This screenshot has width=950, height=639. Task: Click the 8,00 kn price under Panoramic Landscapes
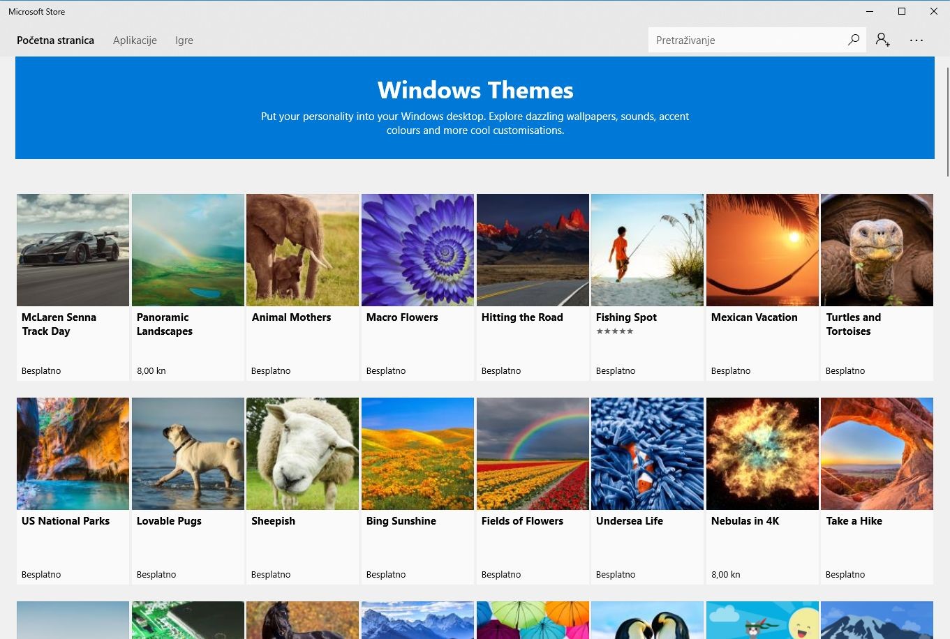[x=151, y=370]
